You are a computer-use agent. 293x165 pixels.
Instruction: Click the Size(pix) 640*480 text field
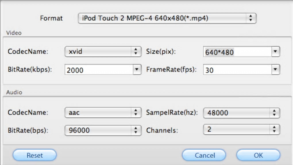coord(237,52)
